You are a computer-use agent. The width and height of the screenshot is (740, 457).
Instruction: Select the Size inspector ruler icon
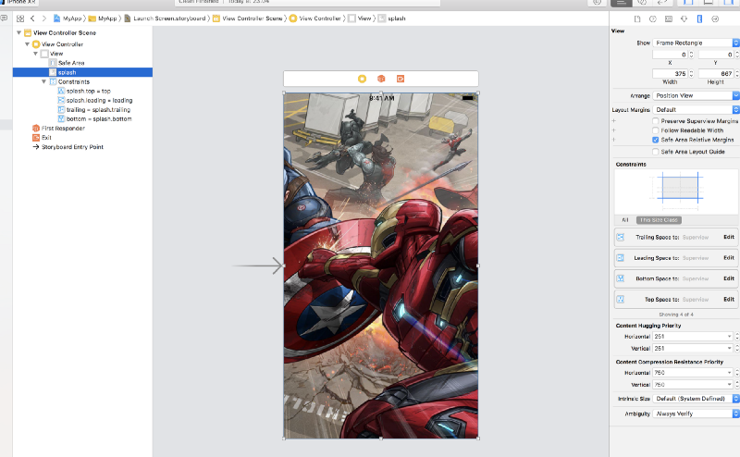[699, 19]
